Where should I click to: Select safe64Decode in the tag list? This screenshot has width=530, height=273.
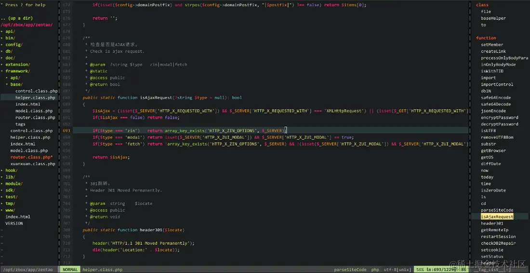coord(496,104)
